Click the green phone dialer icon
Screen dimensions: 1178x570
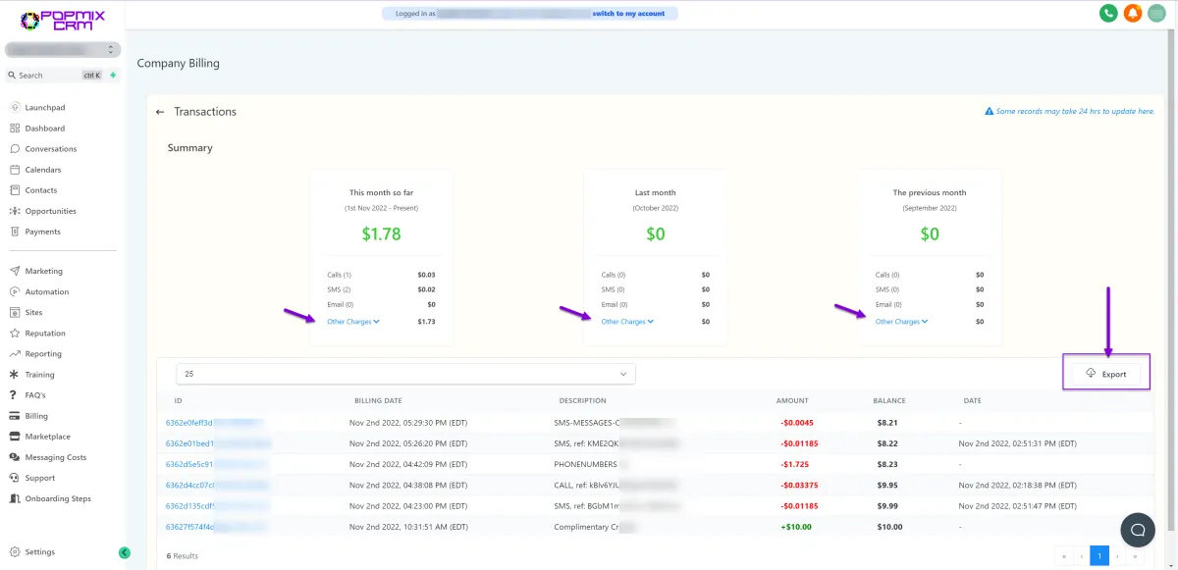[1108, 14]
